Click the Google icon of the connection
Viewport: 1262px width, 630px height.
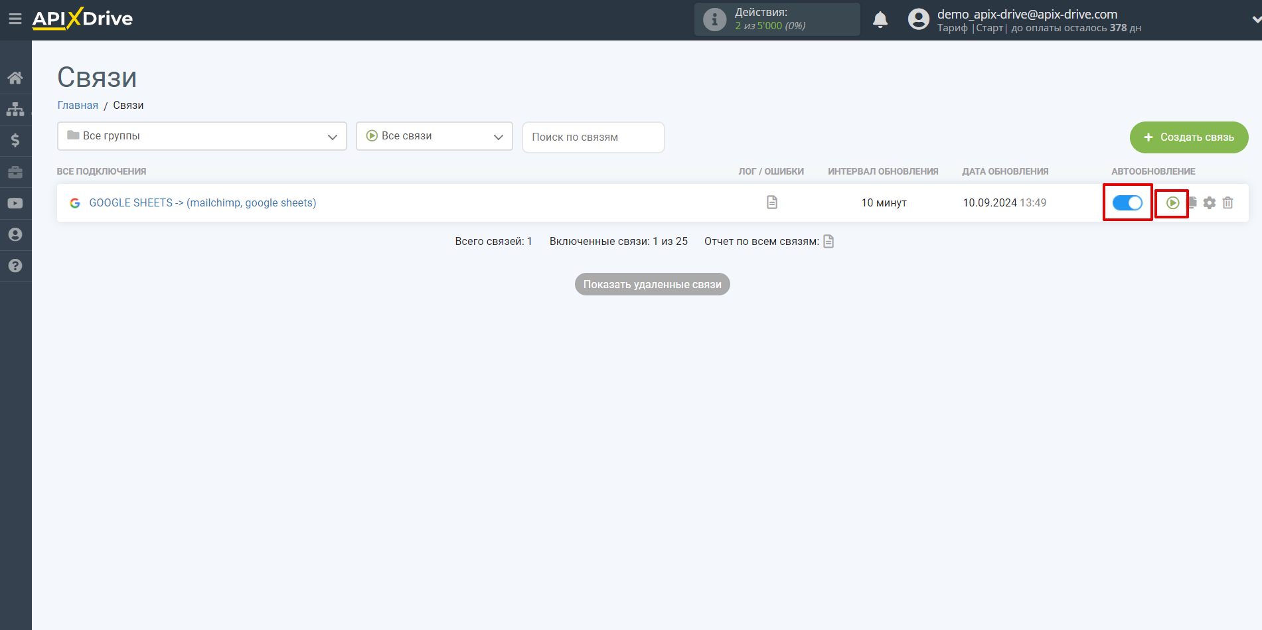point(75,203)
